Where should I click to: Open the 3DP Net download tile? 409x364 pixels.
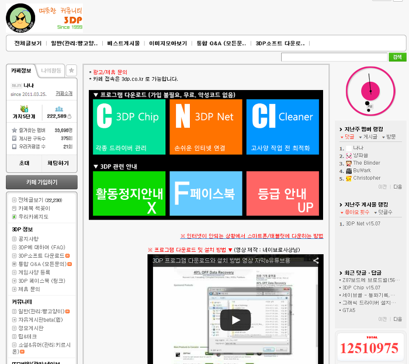[206, 127]
